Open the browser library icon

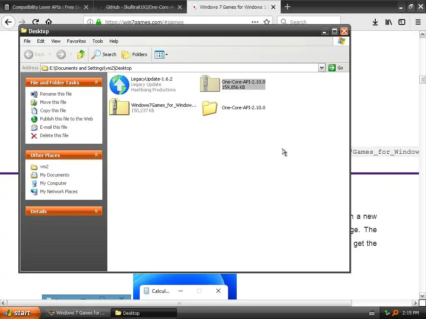pos(389,22)
